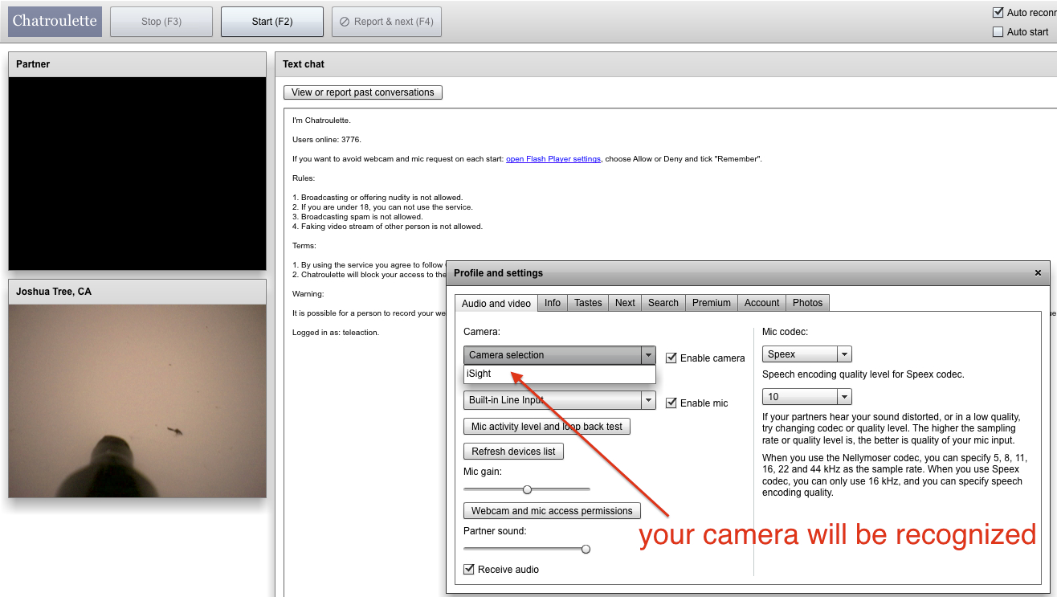Toggle the Enable camera checkbox
Viewport: 1057px width, 597px height.
671,358
